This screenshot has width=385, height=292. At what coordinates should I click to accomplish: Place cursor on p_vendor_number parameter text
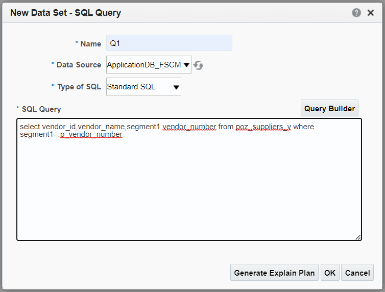[91, 135]
